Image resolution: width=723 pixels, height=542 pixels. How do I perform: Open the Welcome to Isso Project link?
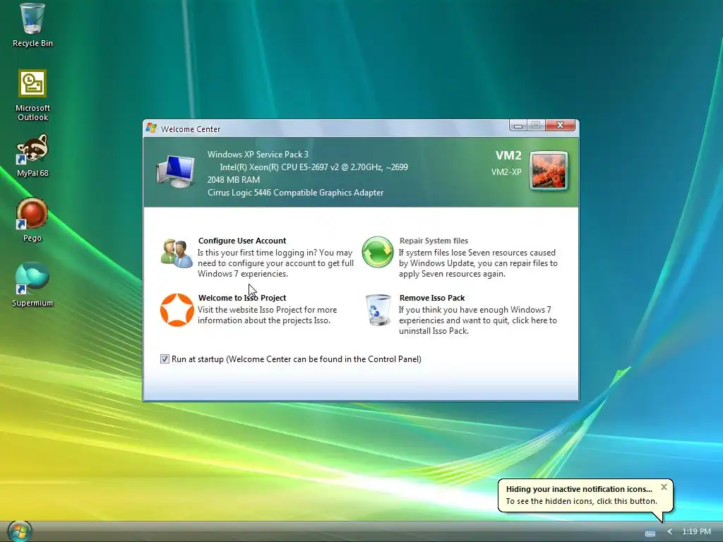242,298
